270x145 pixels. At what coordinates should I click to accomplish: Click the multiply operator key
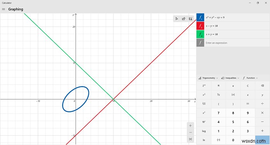[x=262, y=113]
